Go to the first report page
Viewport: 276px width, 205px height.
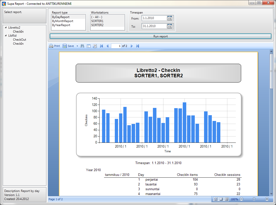click(x=102, y=46)
